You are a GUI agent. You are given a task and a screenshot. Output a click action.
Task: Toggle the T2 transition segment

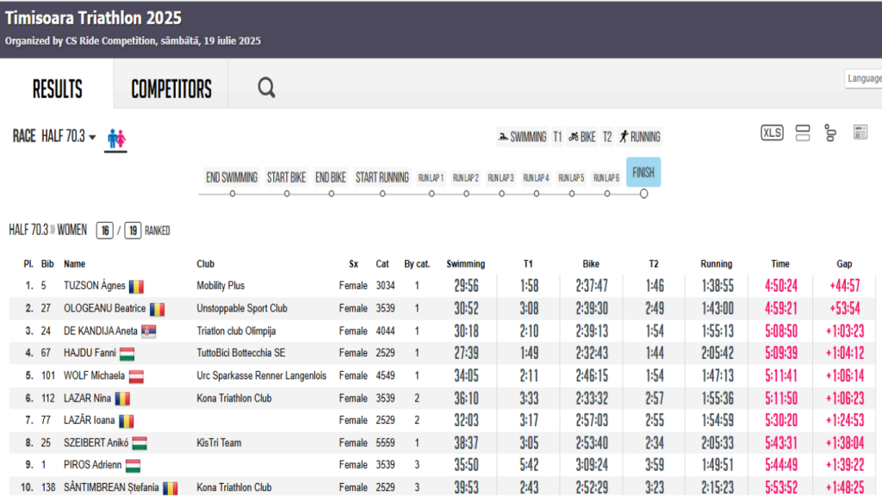click(607, 137)
